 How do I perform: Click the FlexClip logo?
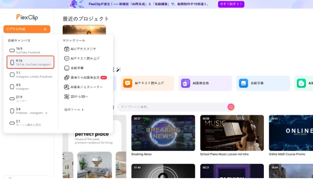(27, 17)
